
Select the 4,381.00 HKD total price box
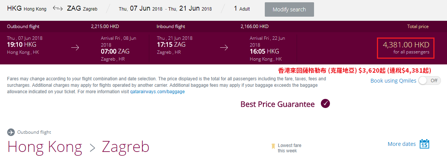(406, 48)
